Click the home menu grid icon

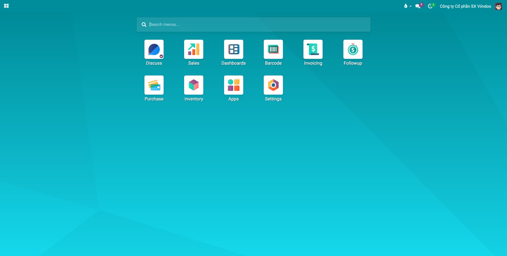click(6, 6)
